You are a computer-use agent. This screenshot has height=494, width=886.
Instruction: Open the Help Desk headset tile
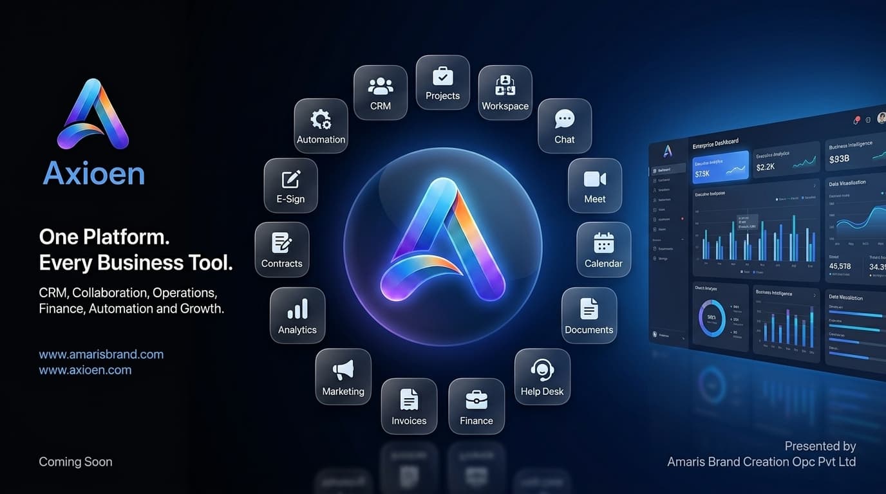542,377
